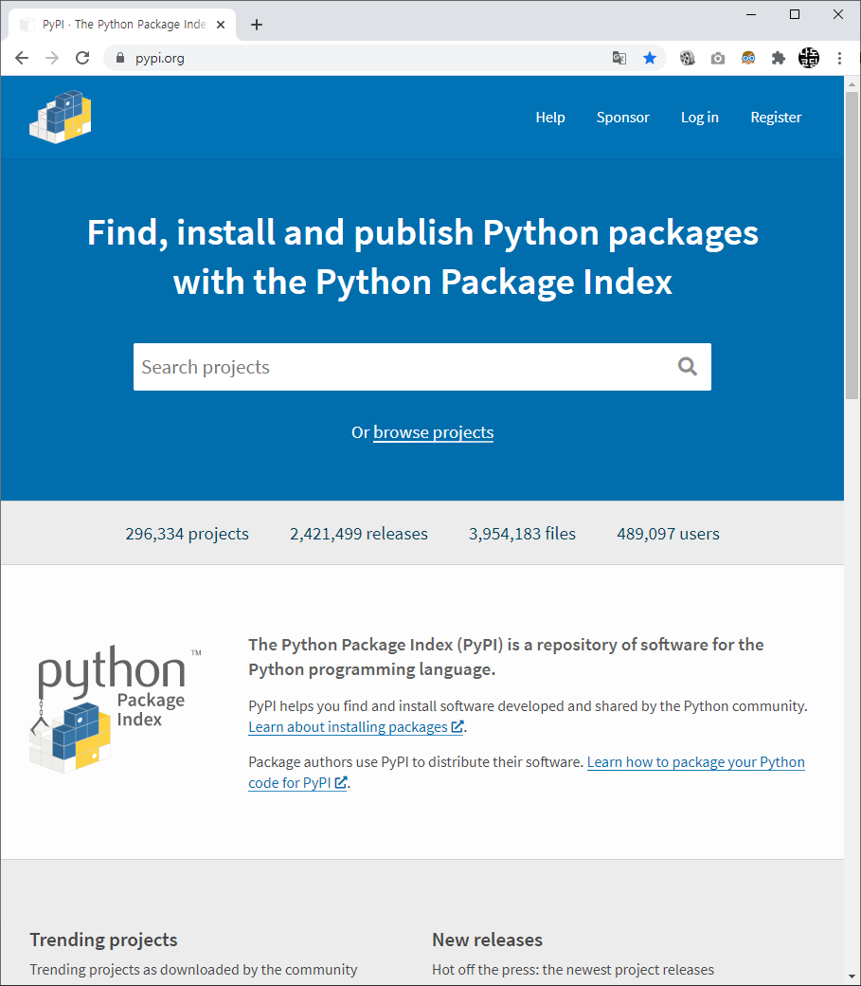
Task: Reload the page with the refresh icon
Action: click(x=82, y=58)
